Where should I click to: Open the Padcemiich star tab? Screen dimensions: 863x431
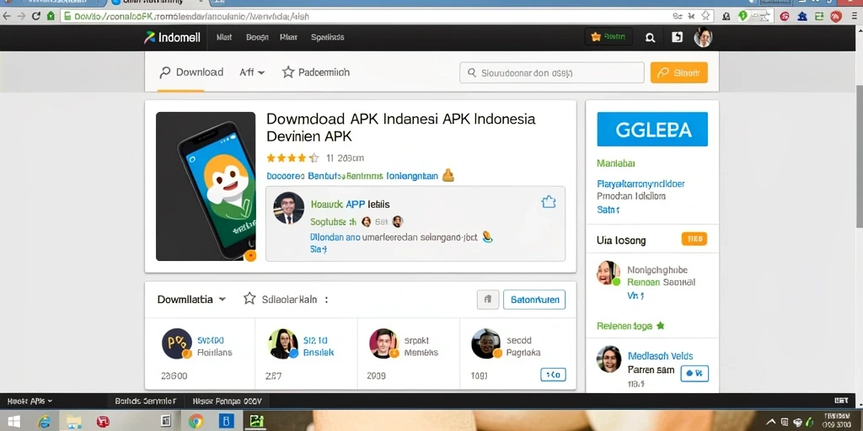[x=316, y=72]
